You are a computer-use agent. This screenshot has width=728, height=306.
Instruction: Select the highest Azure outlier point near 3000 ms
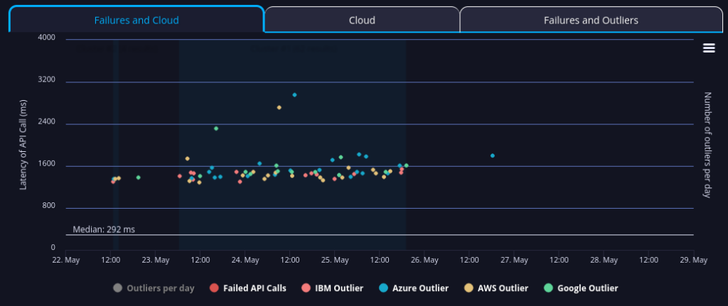[x=294, y=94]
